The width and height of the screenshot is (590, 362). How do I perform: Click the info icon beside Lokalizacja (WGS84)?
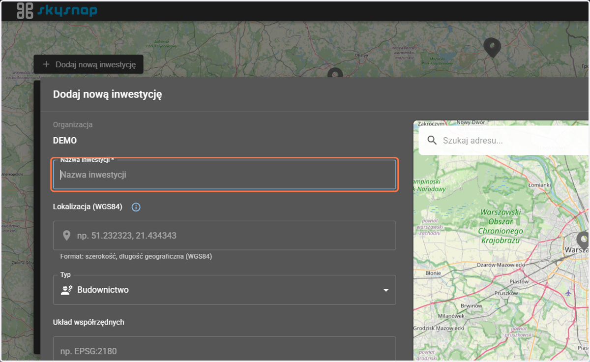pos(136,207)
